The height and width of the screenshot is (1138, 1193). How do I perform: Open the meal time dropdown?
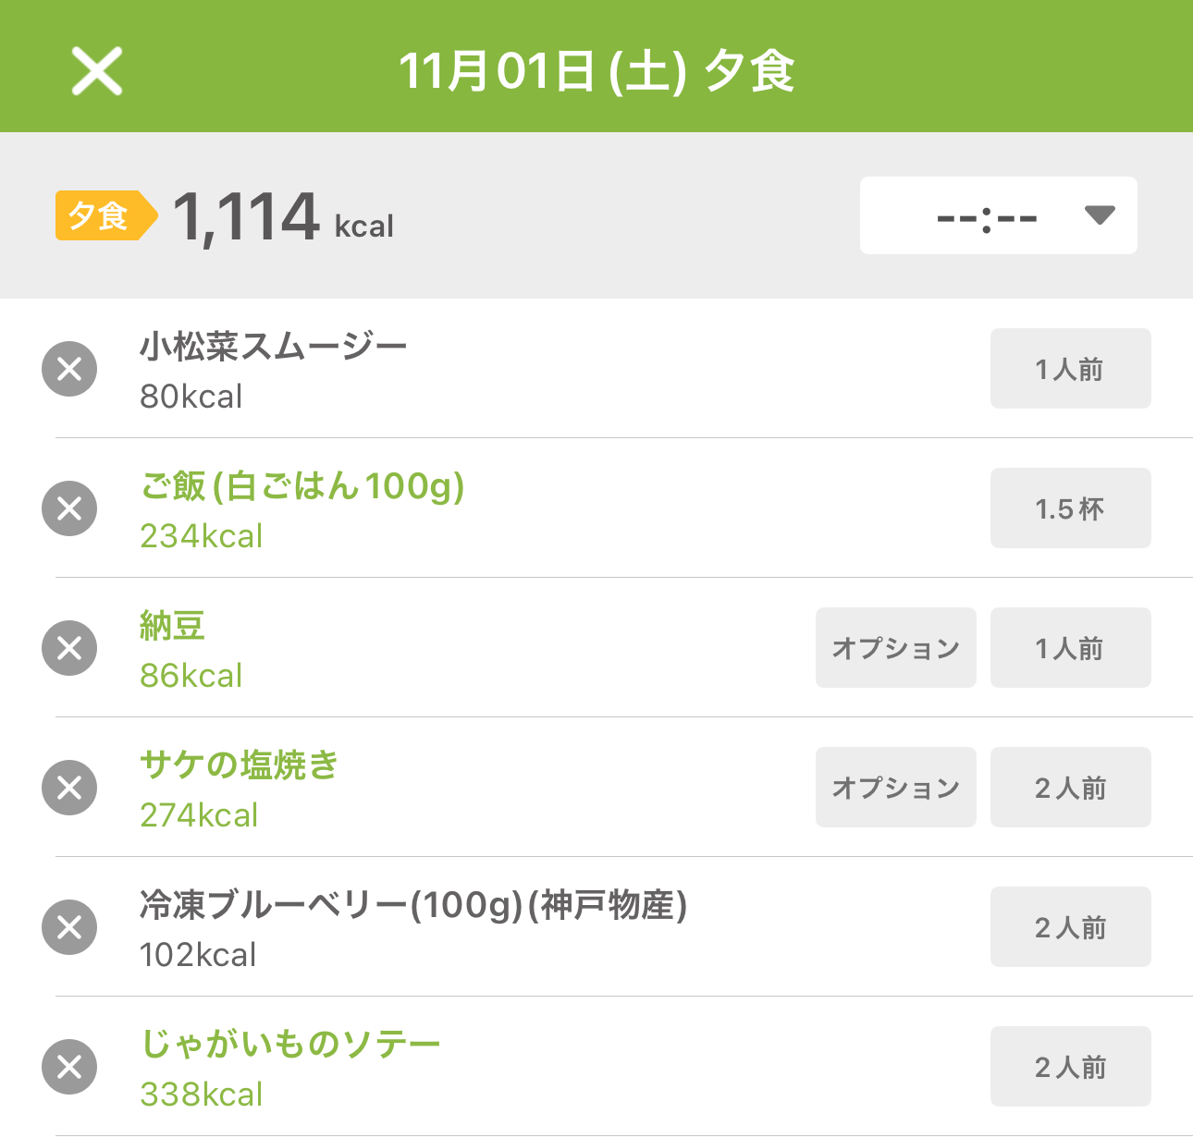tap(998, 215)
